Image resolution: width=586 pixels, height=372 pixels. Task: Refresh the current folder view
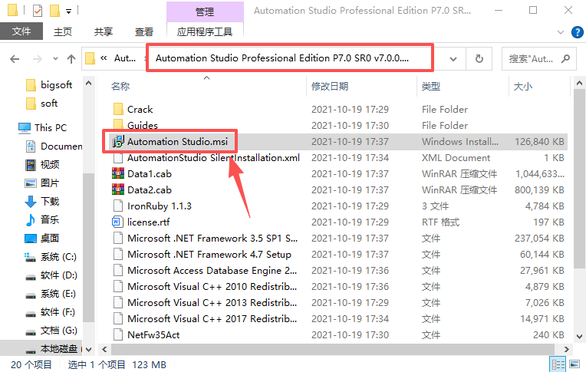pyautogui.click(x=479, y=59)
